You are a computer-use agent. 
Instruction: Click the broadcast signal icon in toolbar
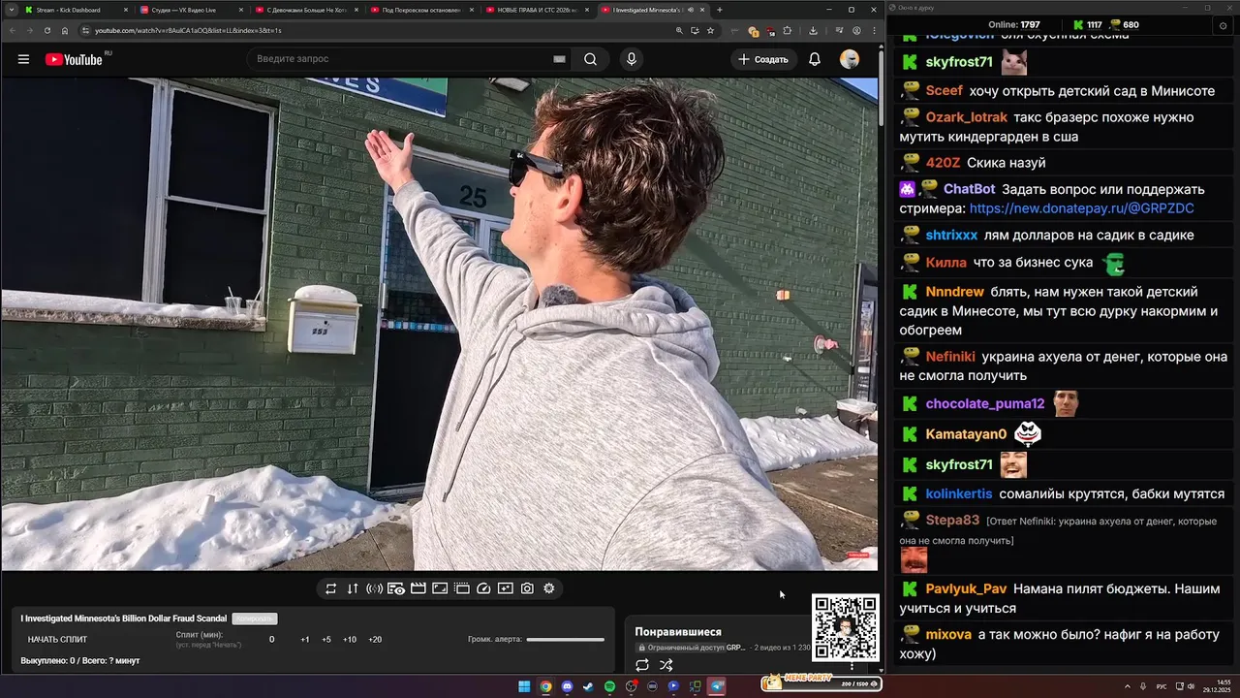(x=374, y=588)
